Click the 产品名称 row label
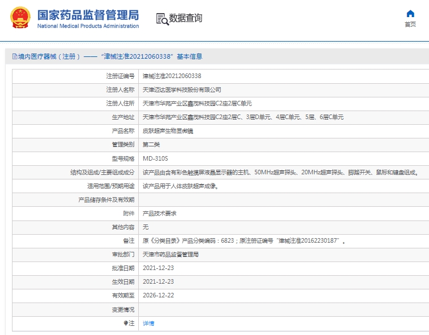Viewport: 429px width, 335px height. pyautogui.click(x=123, y=131)
